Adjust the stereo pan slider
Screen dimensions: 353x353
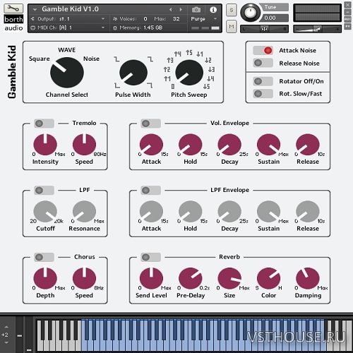pos(264,29)
